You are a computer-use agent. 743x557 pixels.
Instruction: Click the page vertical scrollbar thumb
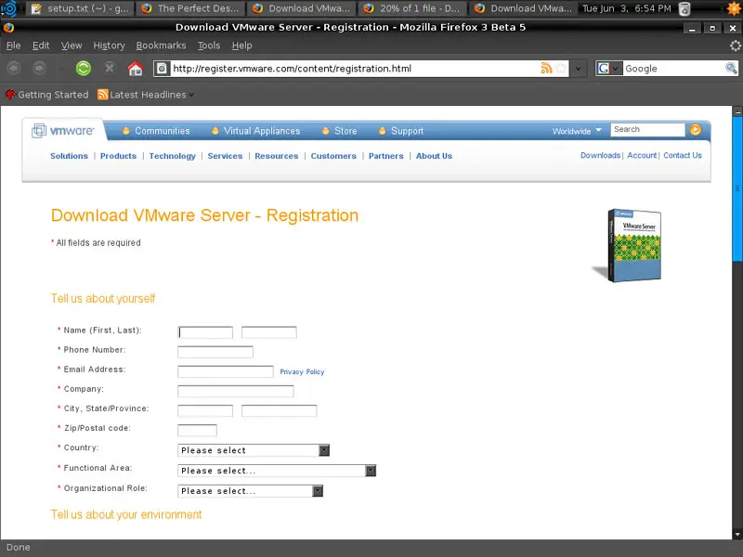click(737, 188)
